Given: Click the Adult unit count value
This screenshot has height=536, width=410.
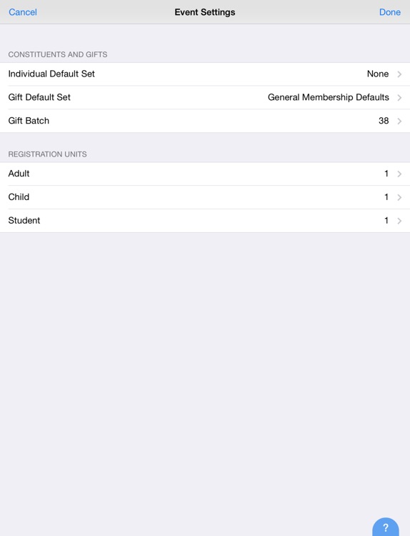Looking at the screenshot, I should pos(386,174).
